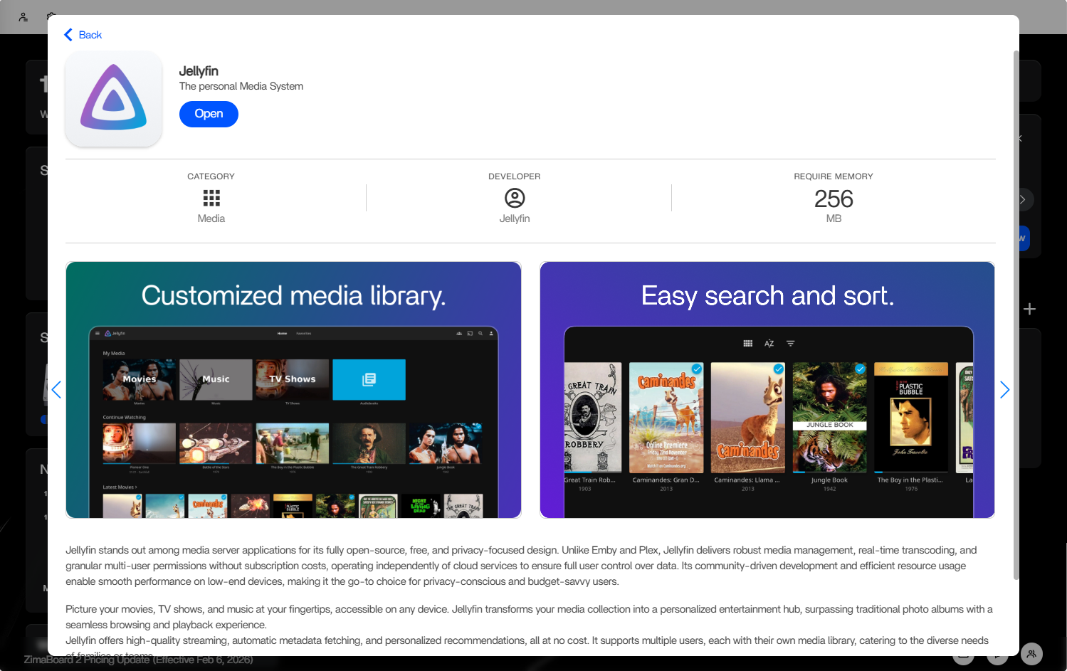
Task: Click the Developer person icon above Jellyfin
Action: [x=515, y=198]
